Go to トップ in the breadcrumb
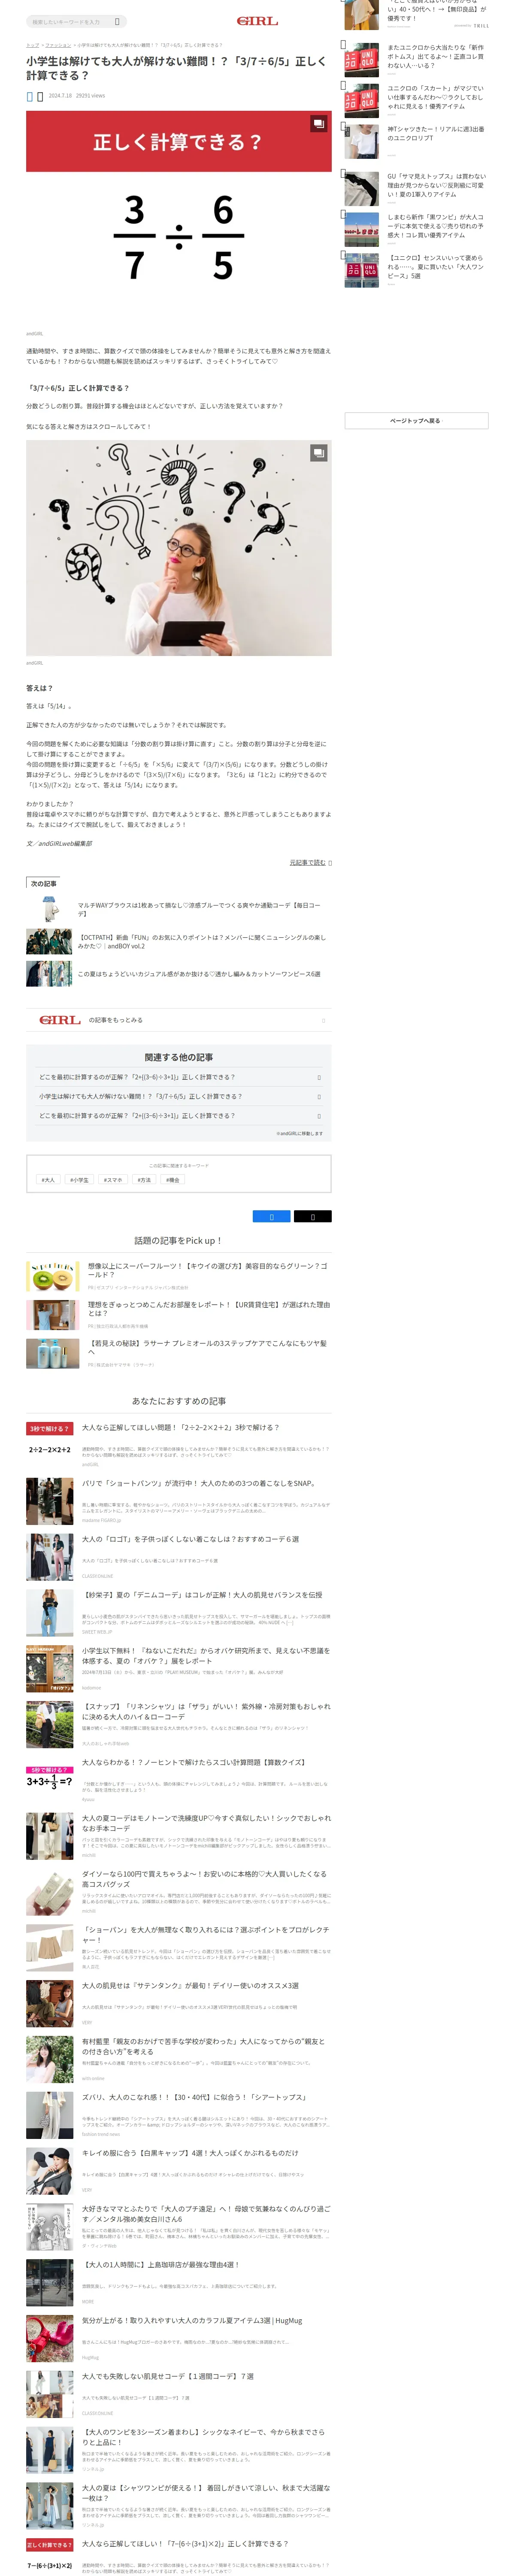Image resolution: width=515 pixels, height=2576 pixels. [32, 45]
